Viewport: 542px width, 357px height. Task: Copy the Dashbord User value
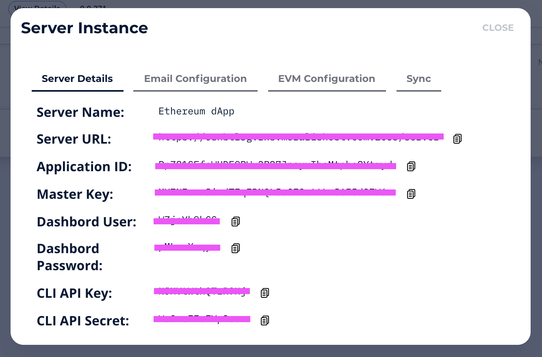tap(236, 222)
